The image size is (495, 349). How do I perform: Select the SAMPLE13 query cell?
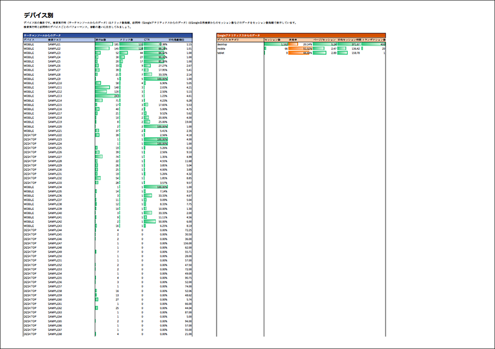[x=55, y=96]
